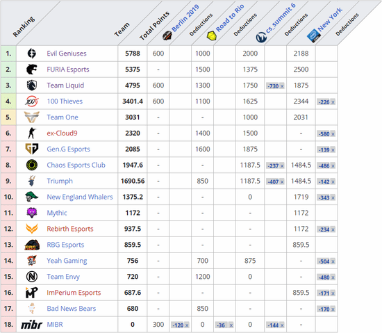Click the Mythic purple logo
382x333 pixels.
pyautogui.click(x=32, y=213)
